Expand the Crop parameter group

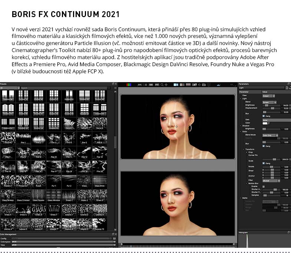coord(247,152)
